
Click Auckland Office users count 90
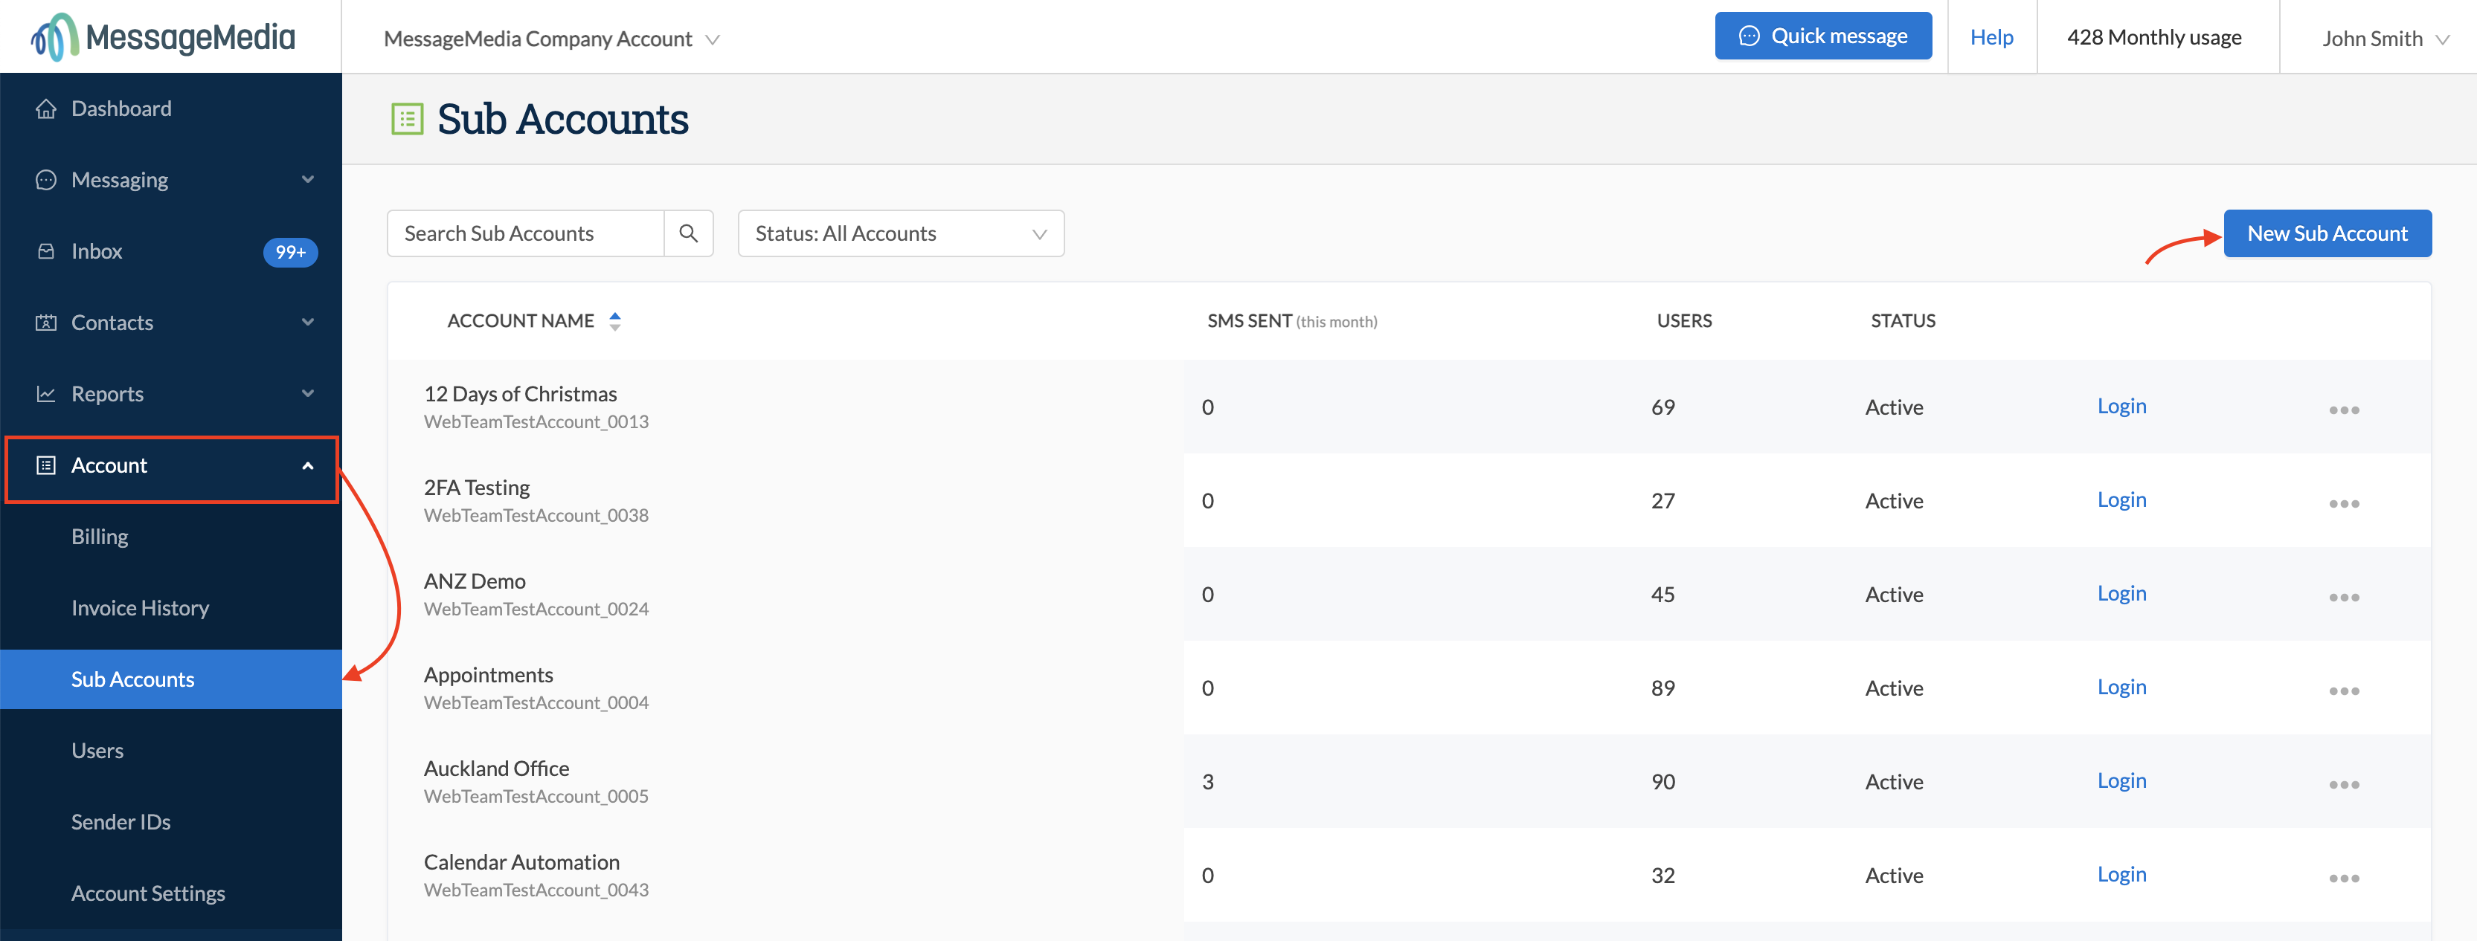(x=1662, y=783)
